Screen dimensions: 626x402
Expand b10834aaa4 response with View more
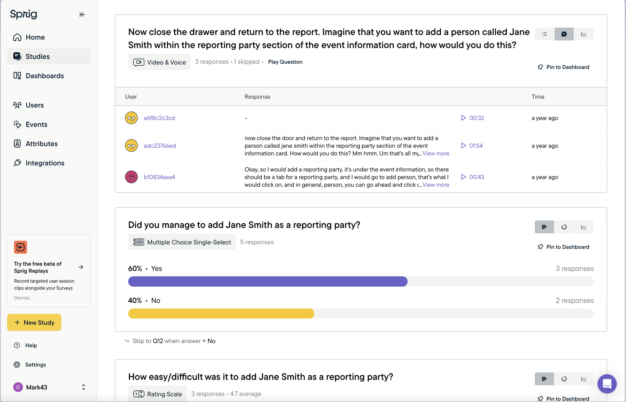click(436, 185)
